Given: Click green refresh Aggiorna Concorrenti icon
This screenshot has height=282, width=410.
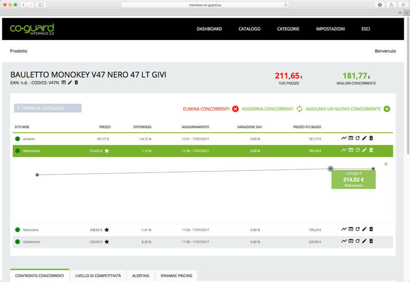Looking at the screenshot, I should [x=299, y=109].
